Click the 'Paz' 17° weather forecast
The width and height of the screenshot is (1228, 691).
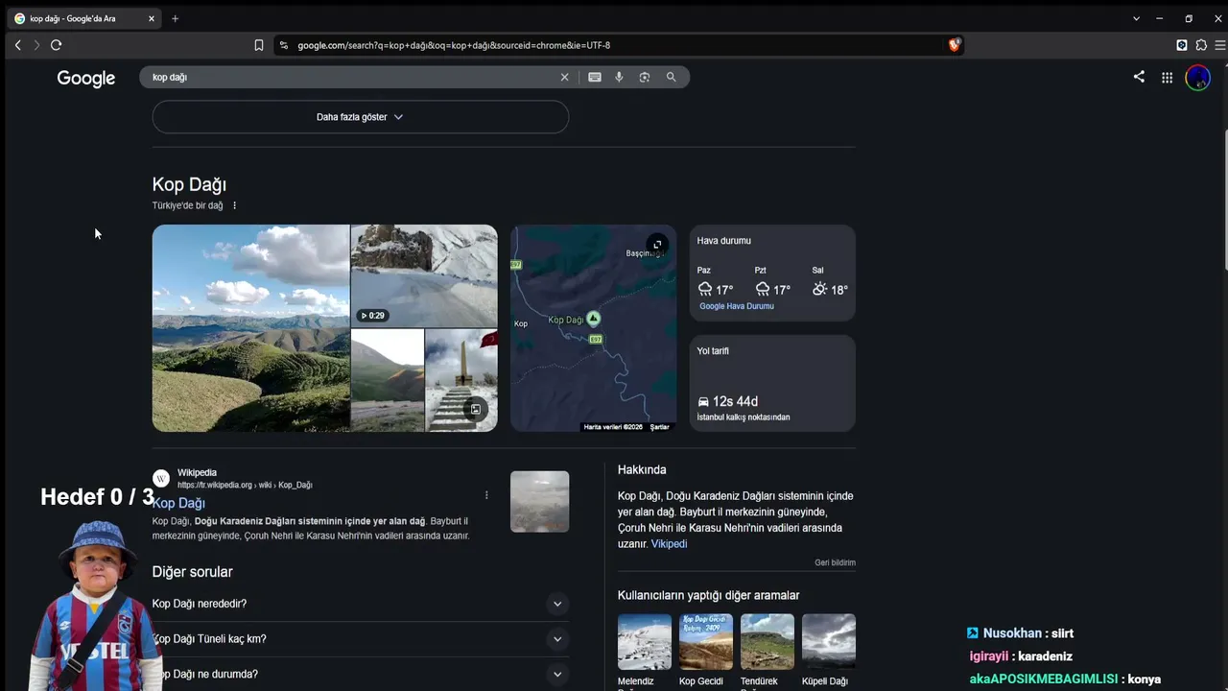tap(716, 281)
